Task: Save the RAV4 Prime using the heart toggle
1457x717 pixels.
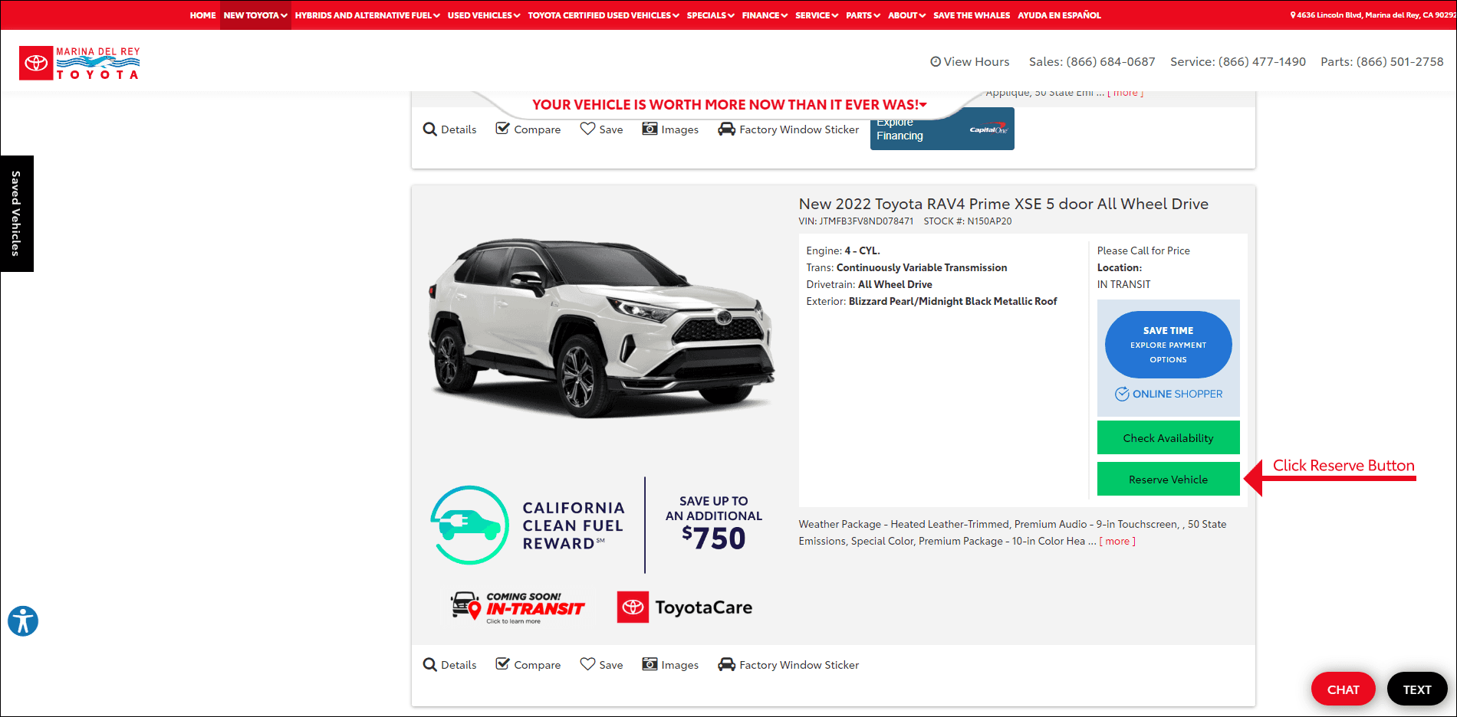Action: [587, 663]
